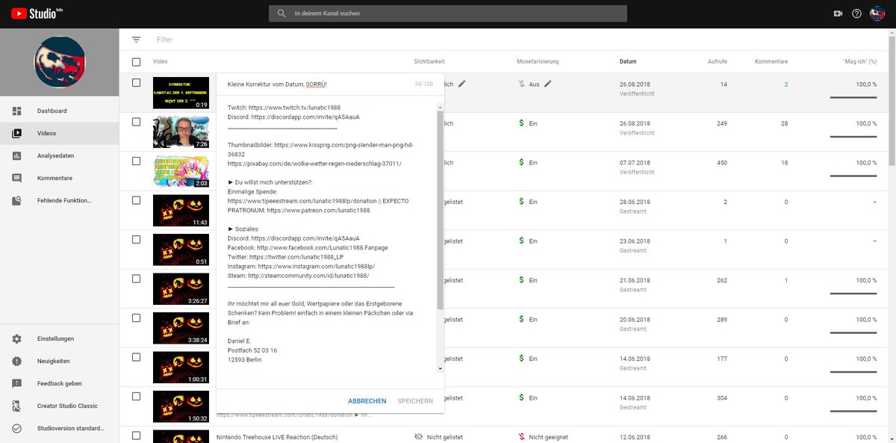This screenshot has height=443, width=896.
Task: Click the green dollar icon for 28.06.2018 row
Action: (521, 202)
